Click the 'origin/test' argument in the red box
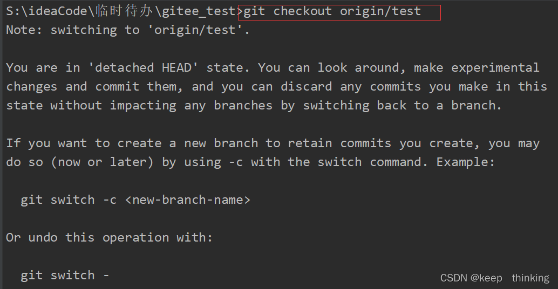 tap(380, 12)
